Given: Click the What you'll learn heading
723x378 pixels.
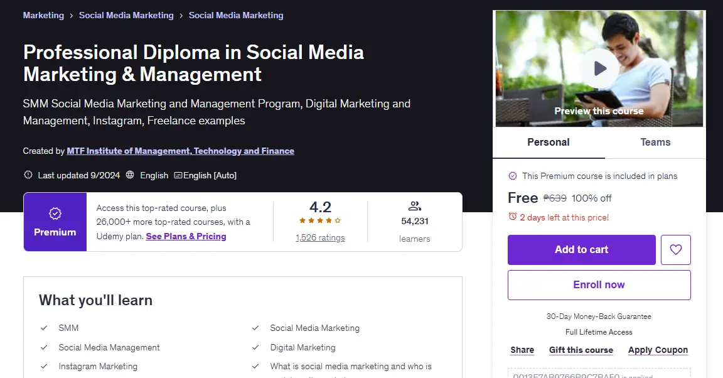Looking at the screenshot, I should pyautogui.click(x=95, y=300).
